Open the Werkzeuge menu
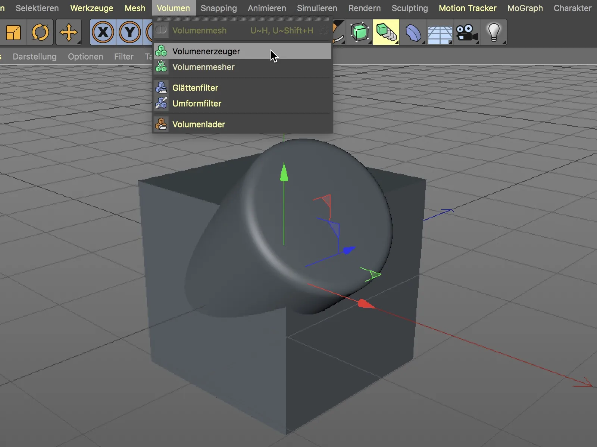Screen dimensions: 597x447 coord(92,8)
